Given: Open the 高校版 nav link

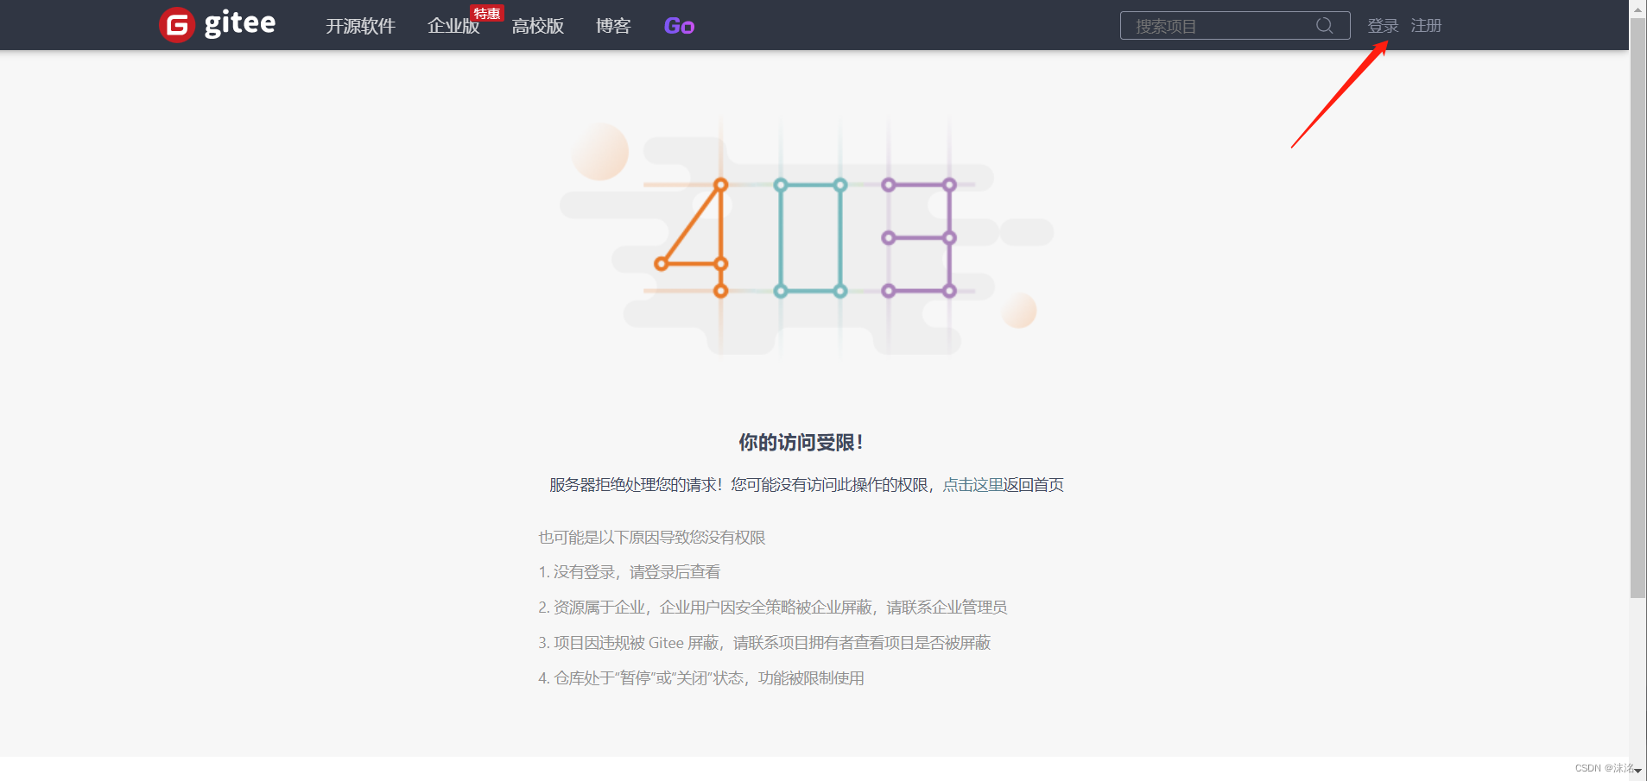Looking at the screenshot, I should point(537,26).
